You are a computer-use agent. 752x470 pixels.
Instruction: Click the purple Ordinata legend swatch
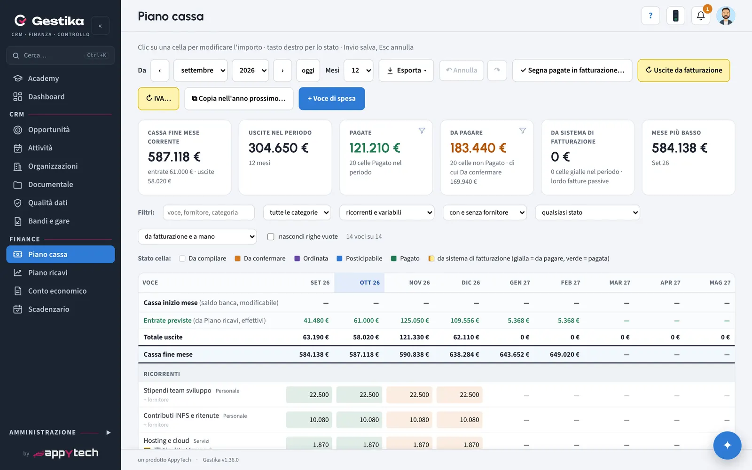[297, 258]
